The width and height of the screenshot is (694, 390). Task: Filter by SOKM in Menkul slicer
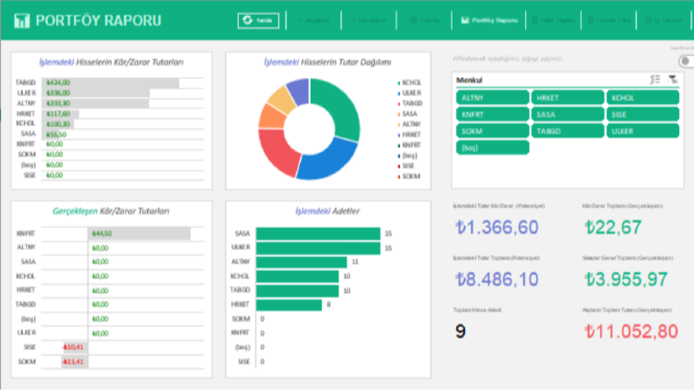coord(492,131)
